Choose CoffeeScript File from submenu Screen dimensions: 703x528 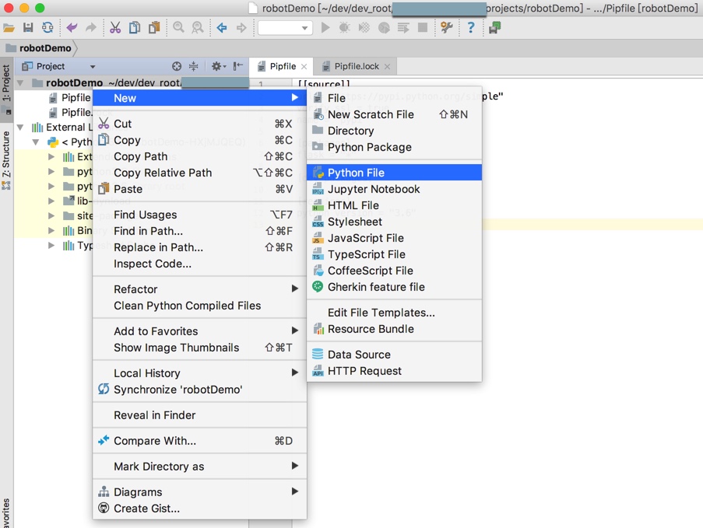(x=394, y=271)
